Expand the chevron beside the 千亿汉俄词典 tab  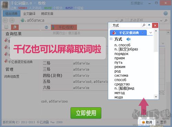click(x=151, y=33)
